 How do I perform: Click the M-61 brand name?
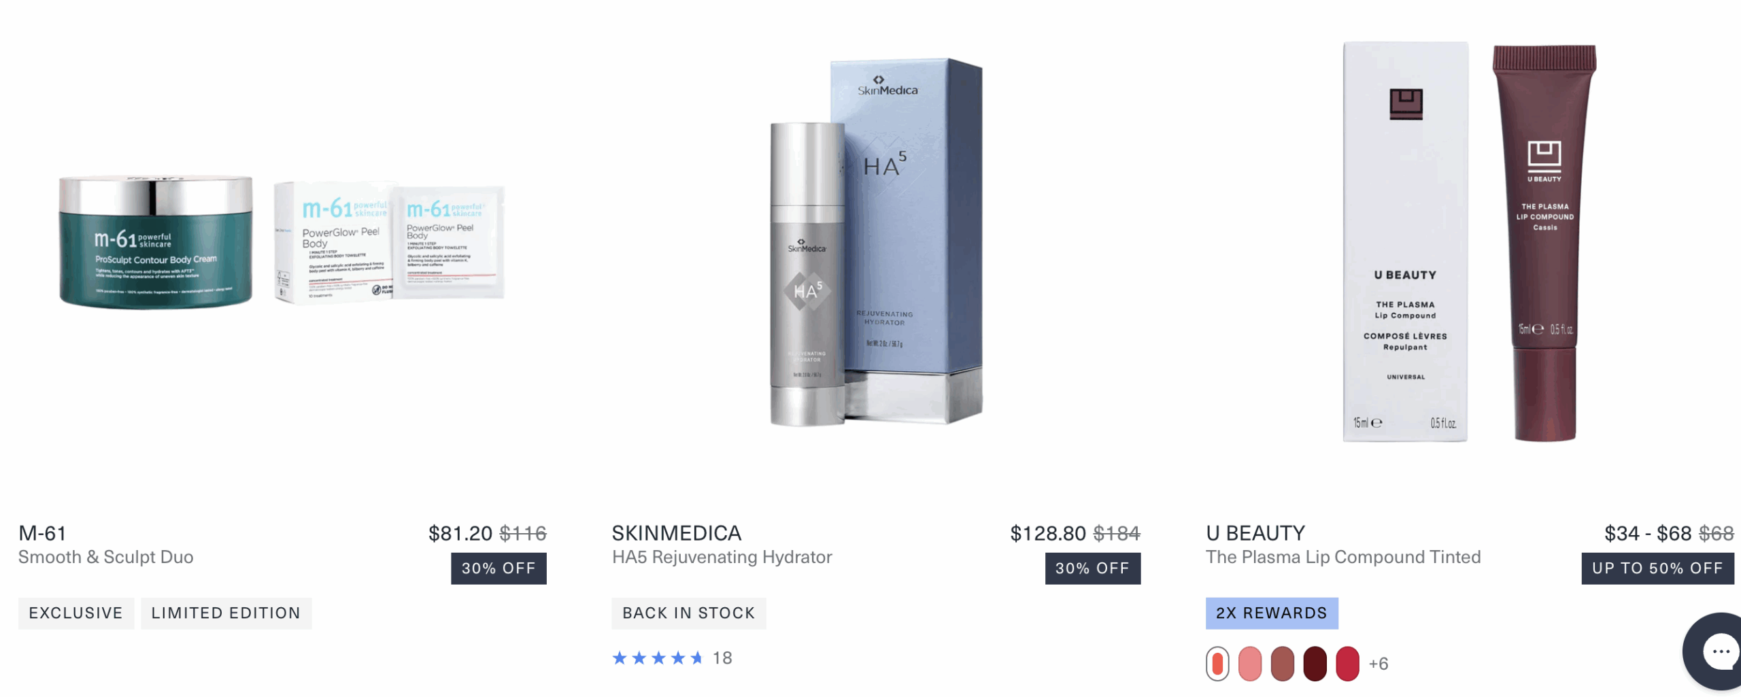[x=42, y=533]
